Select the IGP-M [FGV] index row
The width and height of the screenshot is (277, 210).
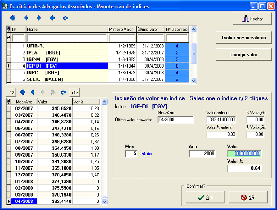click(x=97, y=59)
